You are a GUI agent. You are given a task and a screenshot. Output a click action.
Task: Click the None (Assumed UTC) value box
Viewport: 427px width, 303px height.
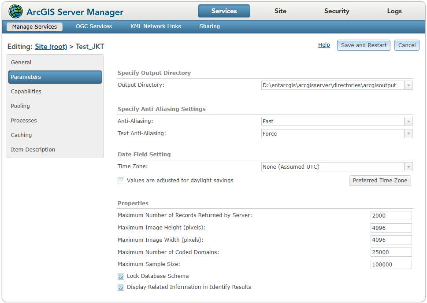click(x=333, y=167)
